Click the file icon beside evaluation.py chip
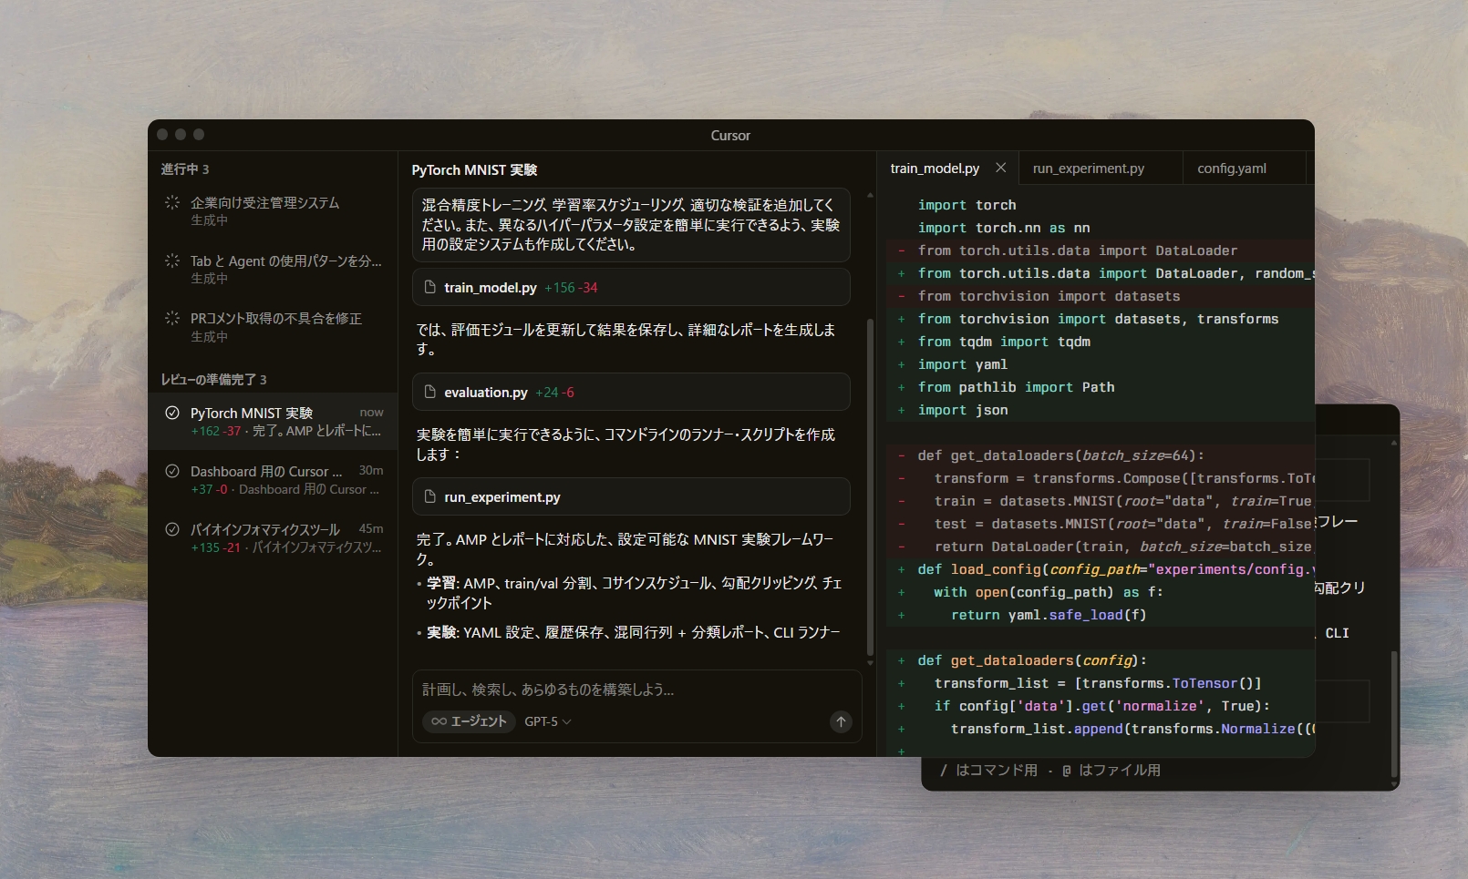The width and height of the screenshot is (1468, 879). point(430,392)
